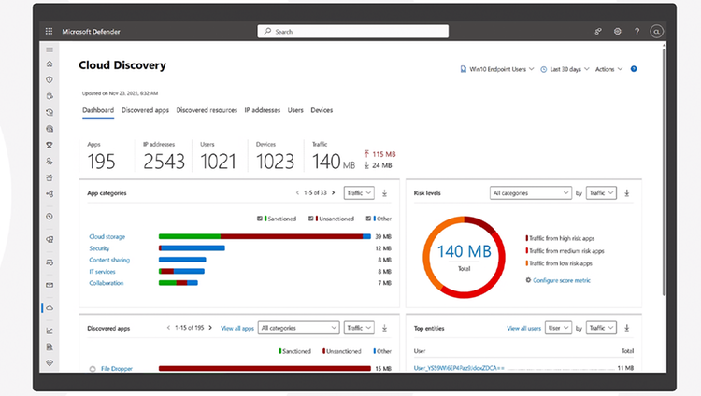This screenshot has width=701, height=396.
Task: Open the clock icon in the sidebar
Action: pos(50,217)
